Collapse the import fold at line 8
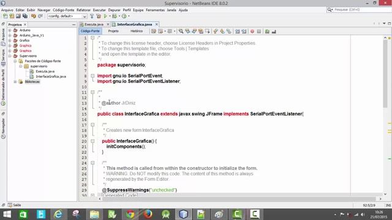 (92, 76)
